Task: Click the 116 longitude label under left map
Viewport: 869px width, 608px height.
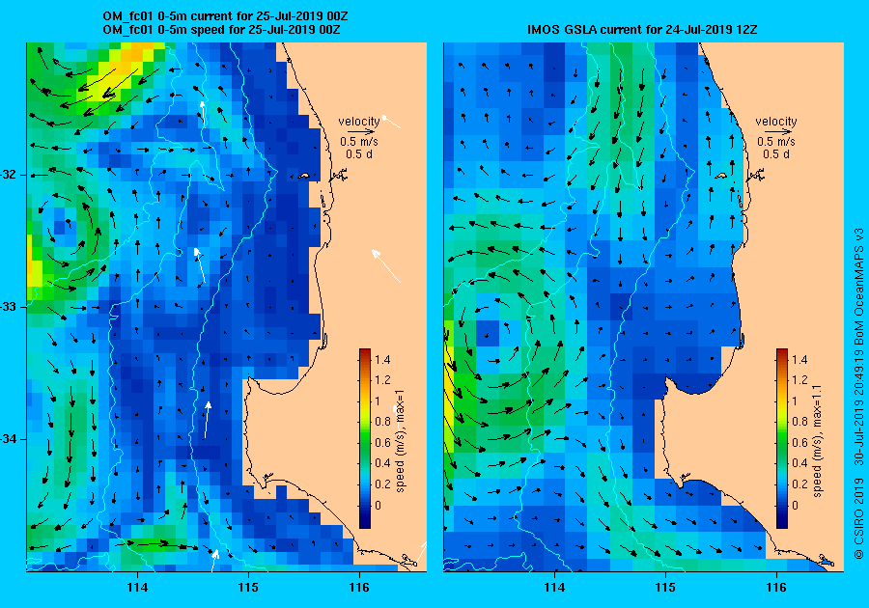Action: [359, 588]
